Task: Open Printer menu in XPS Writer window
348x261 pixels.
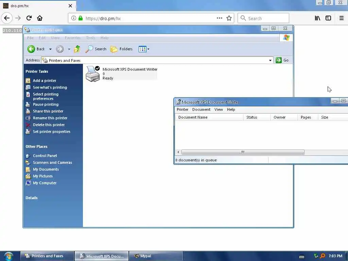Action: [x=182, y=109]
